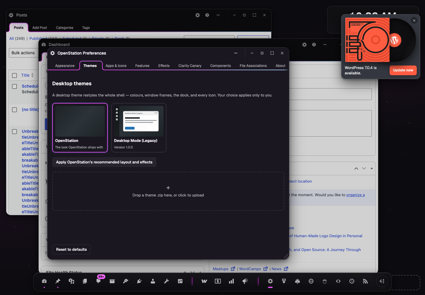Switch to the Apps & Icons tab
The width and height of the screenshot is (425, 295).
pyautogui.click(x=116, y=66)
